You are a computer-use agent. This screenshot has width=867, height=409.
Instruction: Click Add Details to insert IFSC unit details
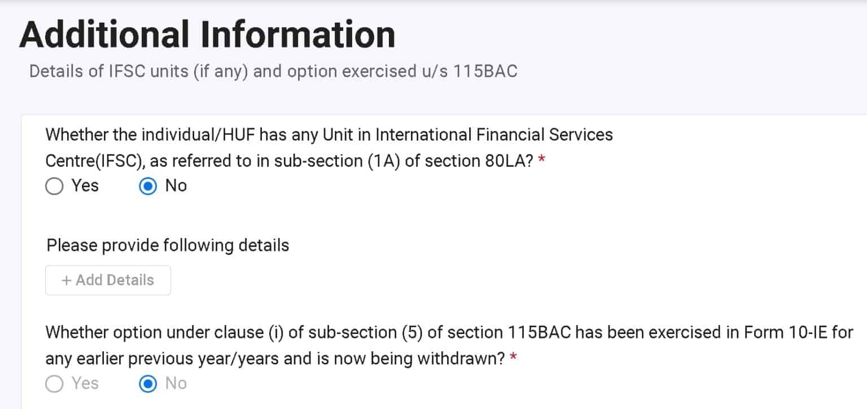[x=108, y=280]
